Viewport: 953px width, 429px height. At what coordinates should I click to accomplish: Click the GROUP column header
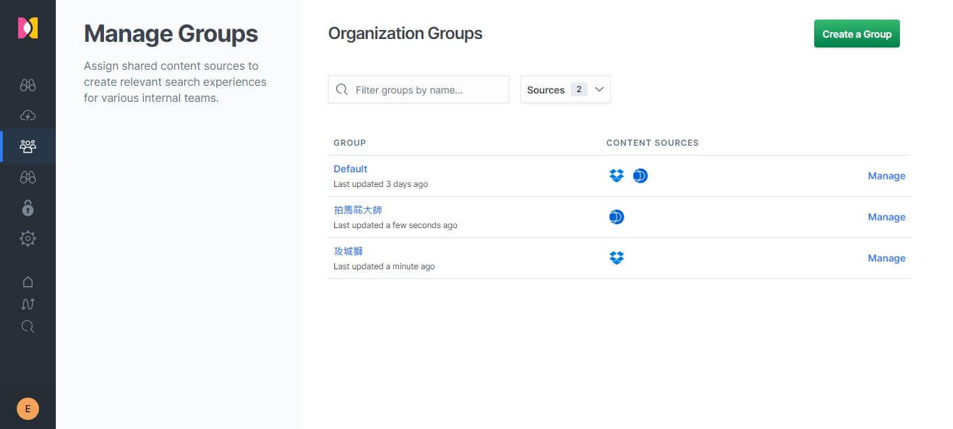pos(350,142)
